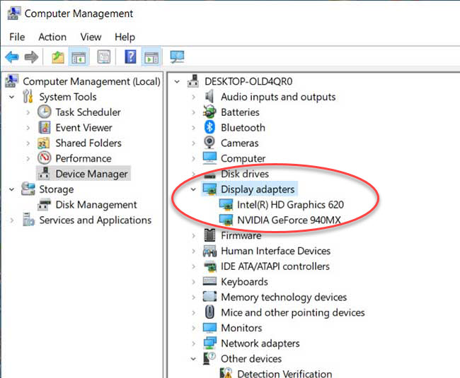This screenshot has height=378, width=460.
Task: Click the Firmware chip icon
Action: coord(209,235)
